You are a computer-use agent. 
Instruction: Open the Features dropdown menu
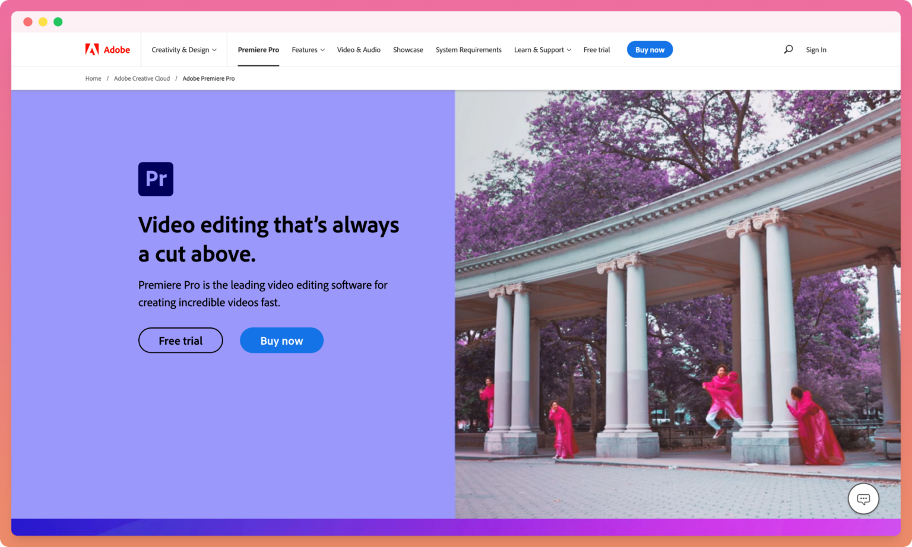pyautogui.click(x=307, y=49)
